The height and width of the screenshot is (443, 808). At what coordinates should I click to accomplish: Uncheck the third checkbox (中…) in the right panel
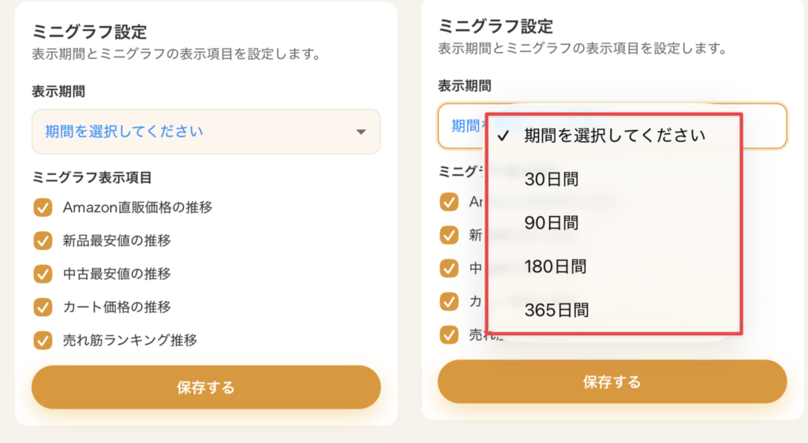pos(449,268)
